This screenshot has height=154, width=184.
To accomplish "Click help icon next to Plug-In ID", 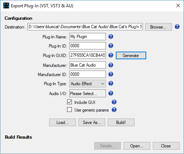I will (111, 46).
